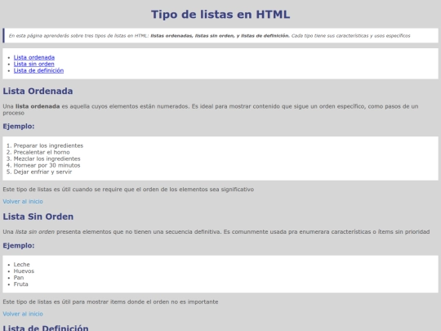This screenshot has width=441, height=331.
Task: Click the 'Lista de Definición' heading
Action: point(46,328)
